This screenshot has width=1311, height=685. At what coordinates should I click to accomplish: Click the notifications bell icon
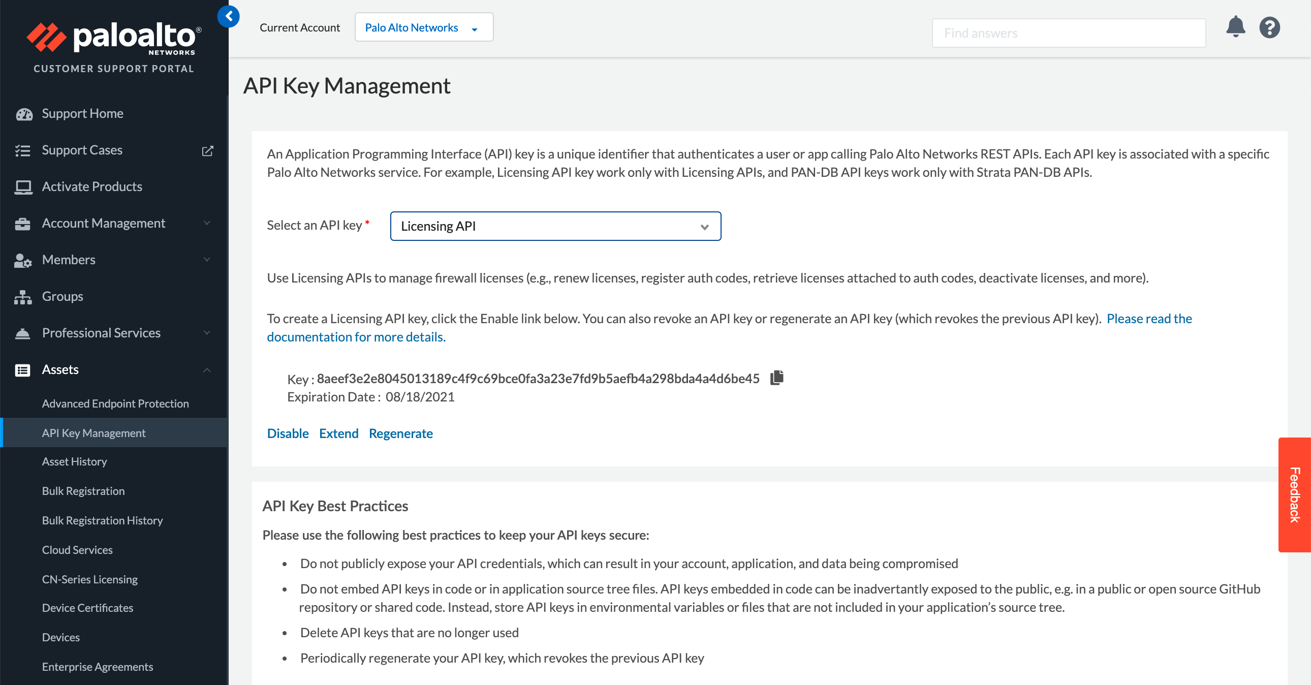pos(1235,27)
